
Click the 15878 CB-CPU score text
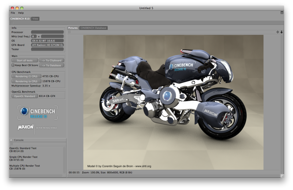point(51,81)
